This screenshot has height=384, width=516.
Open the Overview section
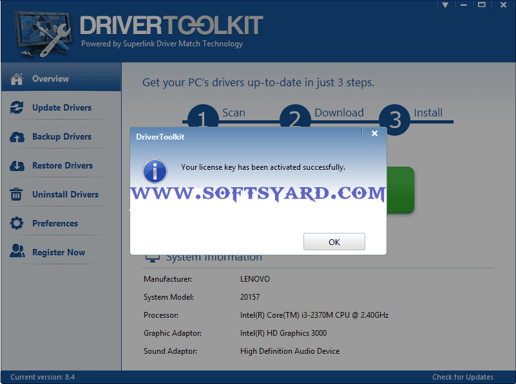click(61, 78)
